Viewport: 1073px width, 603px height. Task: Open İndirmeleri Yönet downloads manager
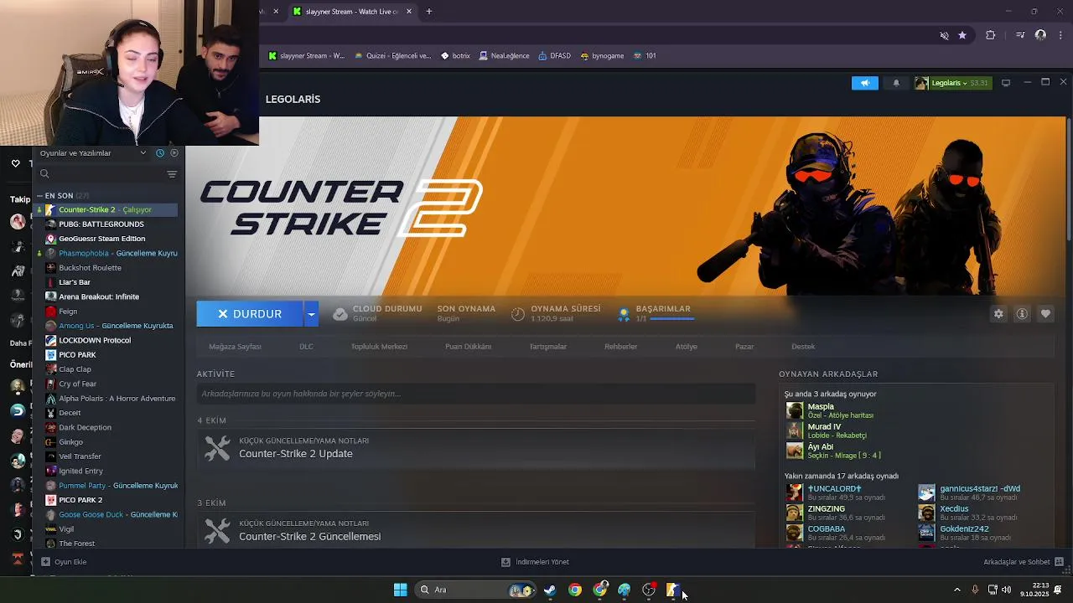pyautogui.click(x=535, y=562)
